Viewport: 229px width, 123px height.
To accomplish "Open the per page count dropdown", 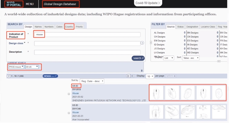I will point(149,76).
